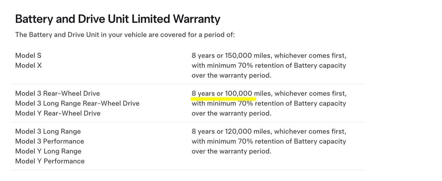Click the Model Y Long Range entry
Viewport: 442px width, 181px height.
coord(48,151)
